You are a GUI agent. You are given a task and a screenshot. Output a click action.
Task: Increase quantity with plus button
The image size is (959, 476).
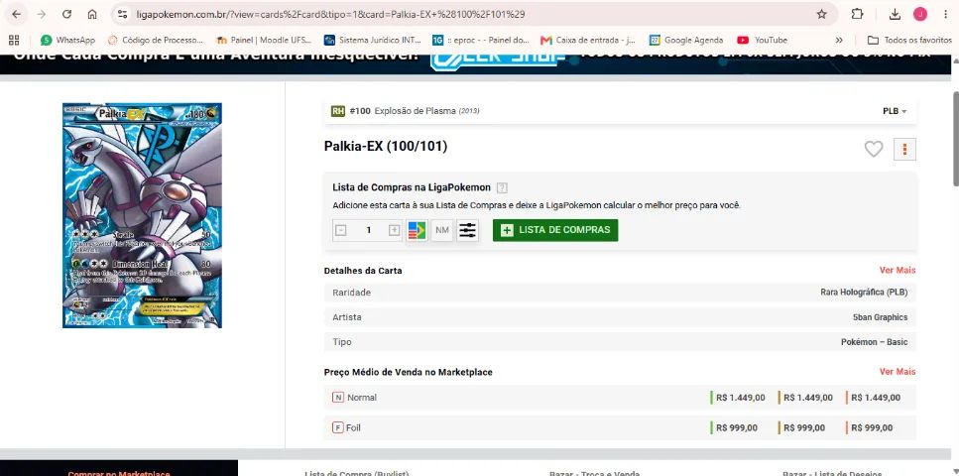395,230
